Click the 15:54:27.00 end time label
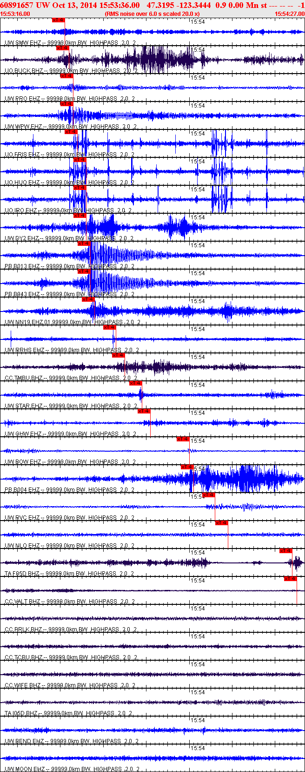This screenshot has height=772, width=305. coord(289,14)
